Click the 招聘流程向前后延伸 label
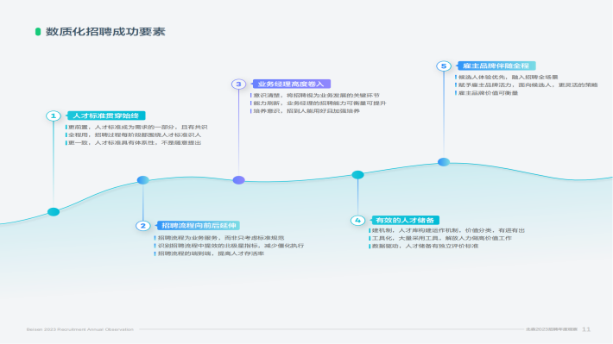This screenshot has height=344, width=613. 199,225
